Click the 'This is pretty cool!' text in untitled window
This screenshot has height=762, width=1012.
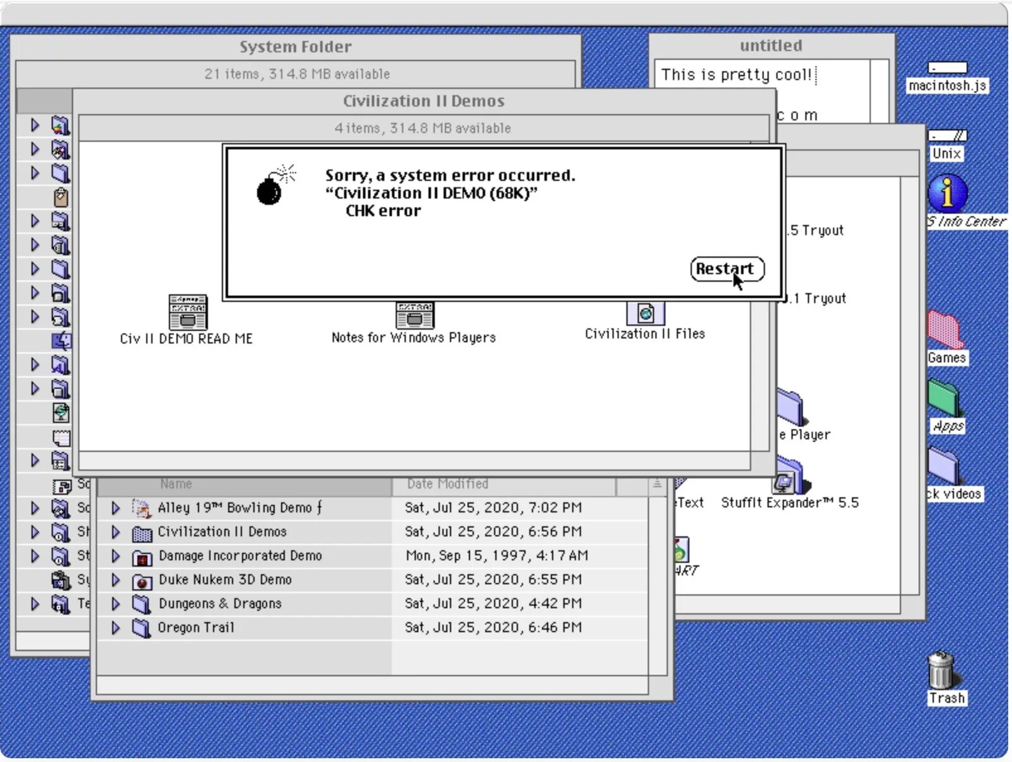coord(736,75)
